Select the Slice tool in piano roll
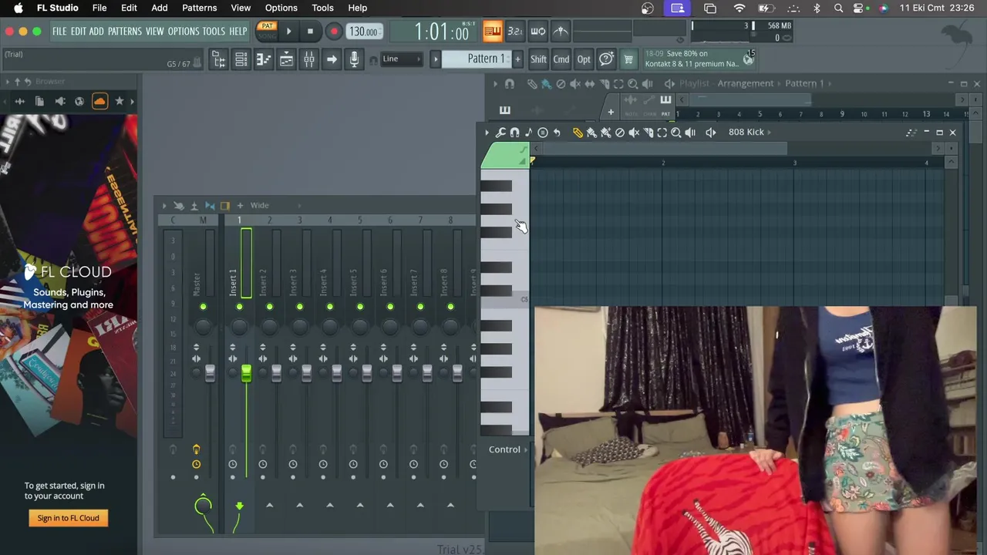The height and width of the screenshot is (555, 987). (x=648, y=133)
